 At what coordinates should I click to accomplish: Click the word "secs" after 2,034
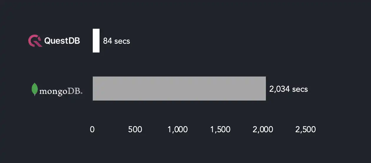[300, 89]
